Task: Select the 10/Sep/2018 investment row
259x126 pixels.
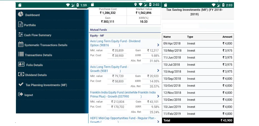Action: (198, 79)
